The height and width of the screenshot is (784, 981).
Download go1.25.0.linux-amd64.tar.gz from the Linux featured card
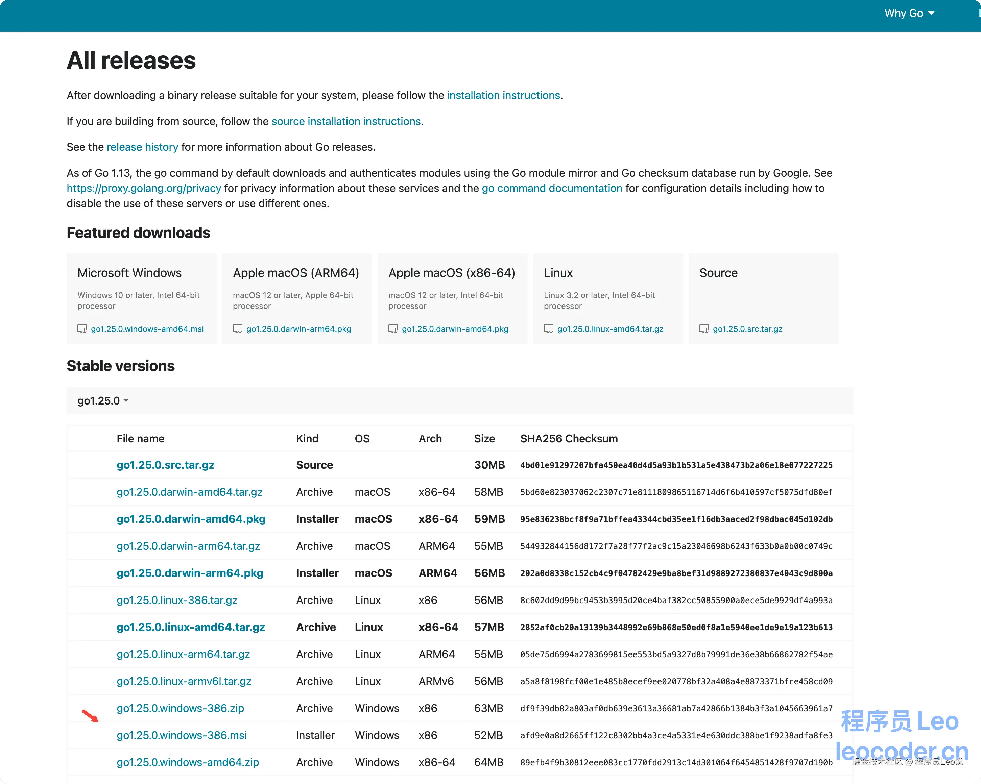click(x=610, y=329)
